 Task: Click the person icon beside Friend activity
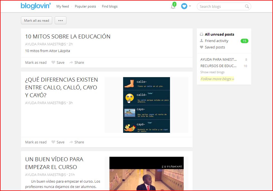(201, 41)
